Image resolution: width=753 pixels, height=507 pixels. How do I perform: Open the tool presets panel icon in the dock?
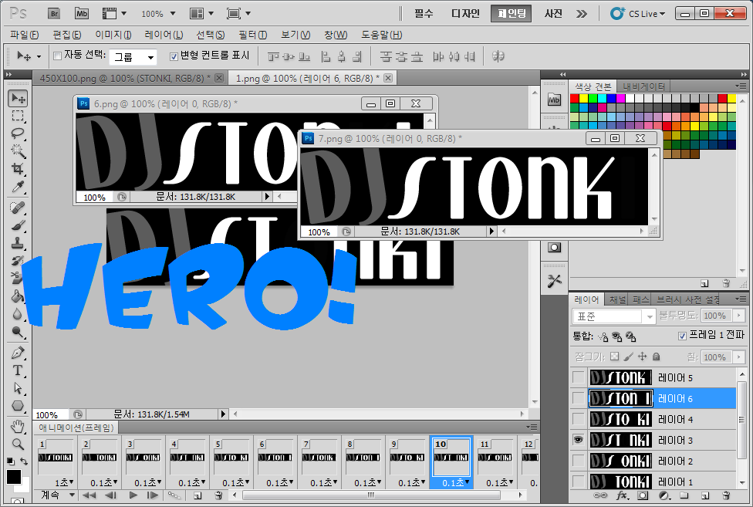[554, 280]
